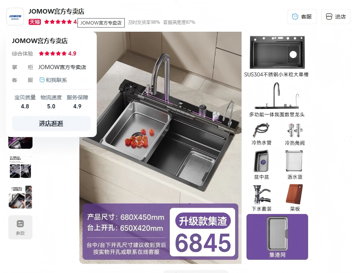Click the 参数 sliders icon
Image resolution: width=352 pixels, height=273 pixels.
pos(20,224)
